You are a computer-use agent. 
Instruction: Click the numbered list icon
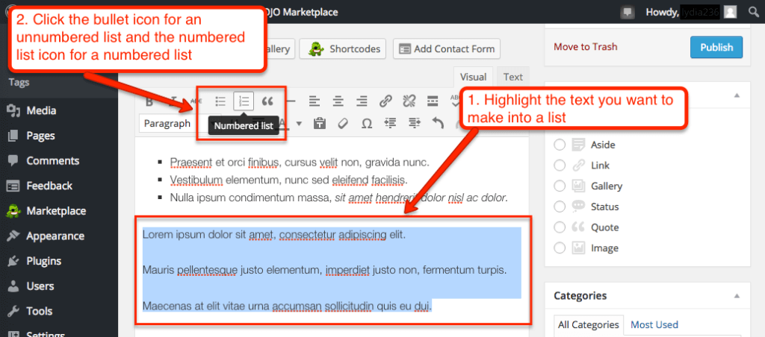point(244,101)
